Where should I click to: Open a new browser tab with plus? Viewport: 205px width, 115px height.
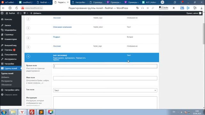pyautogui.click(x=162, y=2)
